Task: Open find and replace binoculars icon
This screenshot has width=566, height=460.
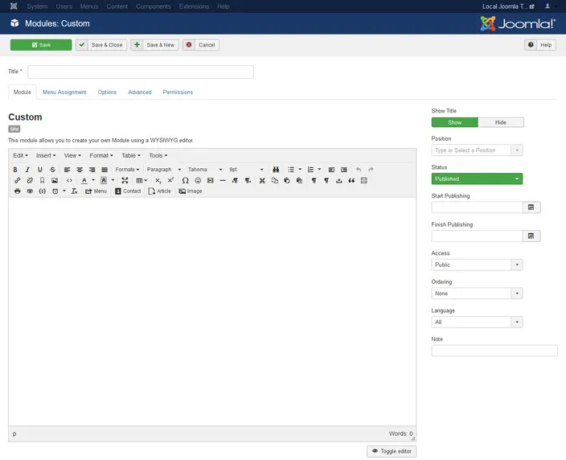Action: click(x=276, y=170)
